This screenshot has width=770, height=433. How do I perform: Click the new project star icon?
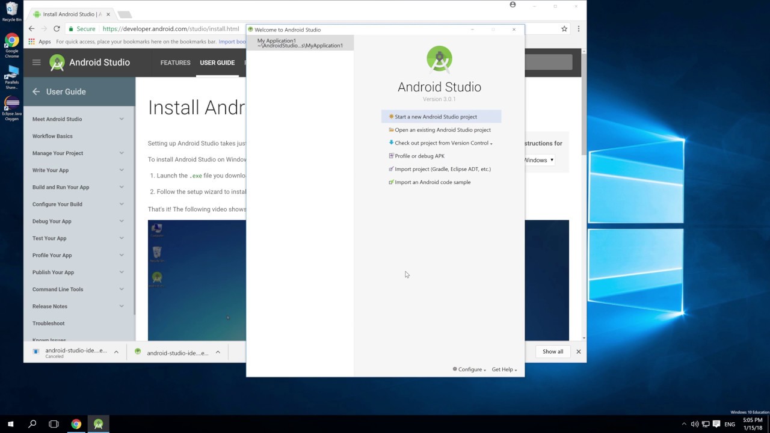391,117
